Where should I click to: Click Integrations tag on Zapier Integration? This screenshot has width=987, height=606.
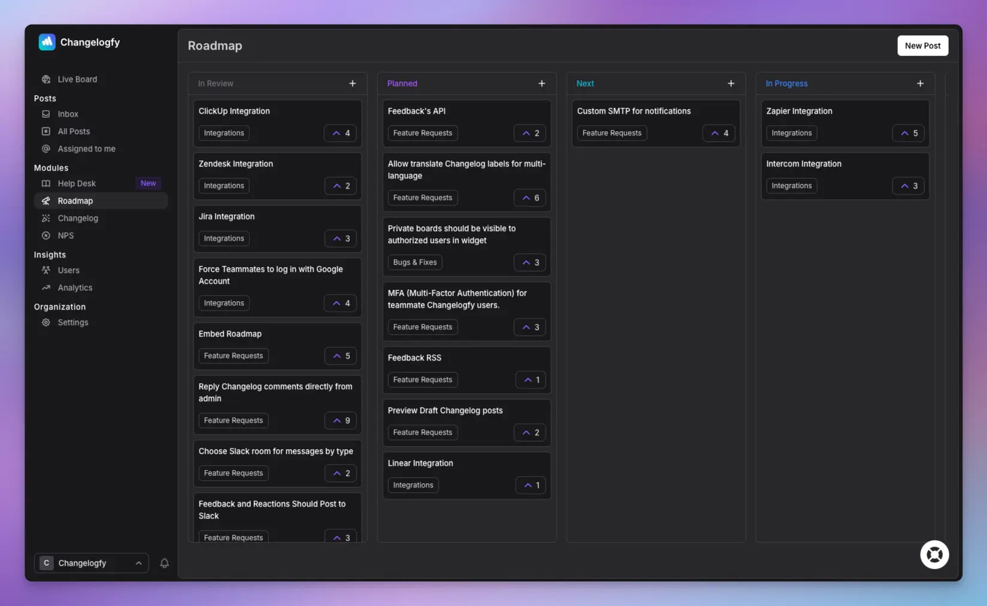pyautogui.click(x=792, y=133)
